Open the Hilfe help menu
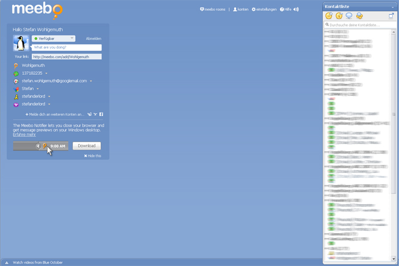399x266 pixels. tap(286, 10)
